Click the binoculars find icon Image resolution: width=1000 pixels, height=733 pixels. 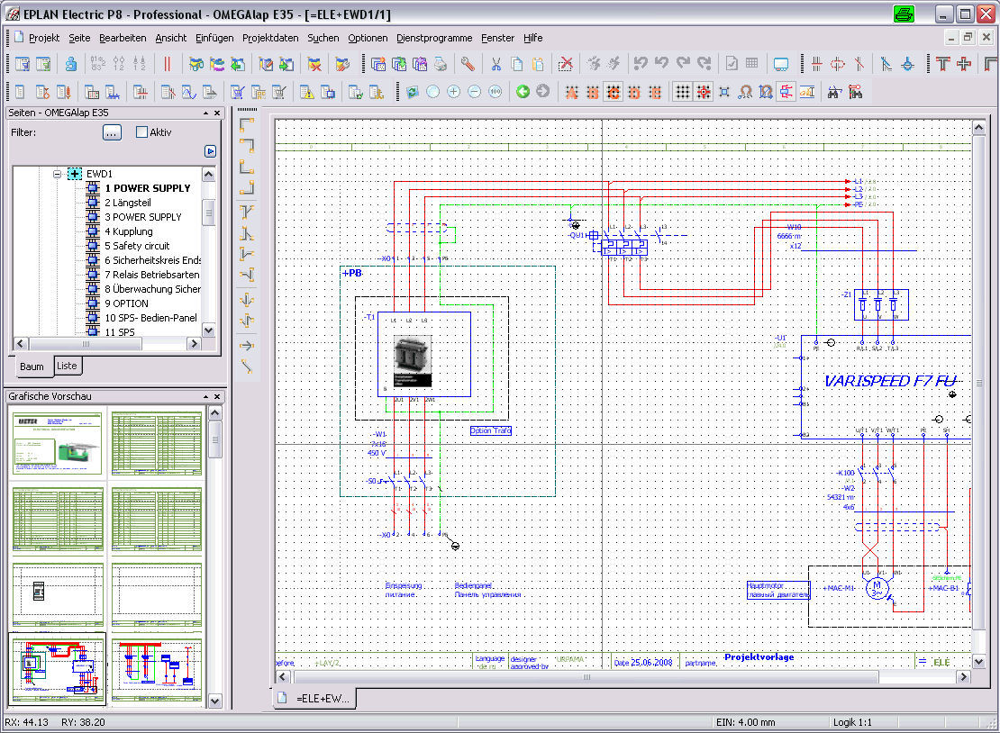834,93
